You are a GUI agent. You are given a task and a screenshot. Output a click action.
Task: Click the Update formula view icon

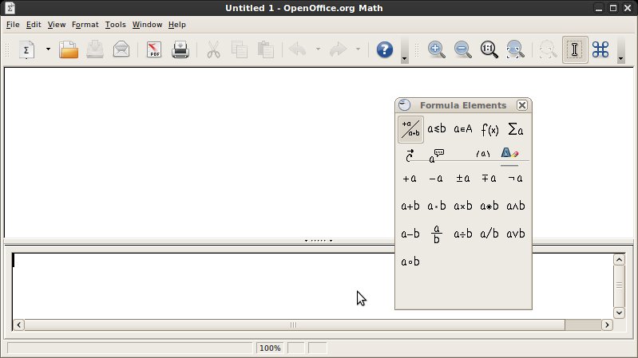[x=548, y=50]
